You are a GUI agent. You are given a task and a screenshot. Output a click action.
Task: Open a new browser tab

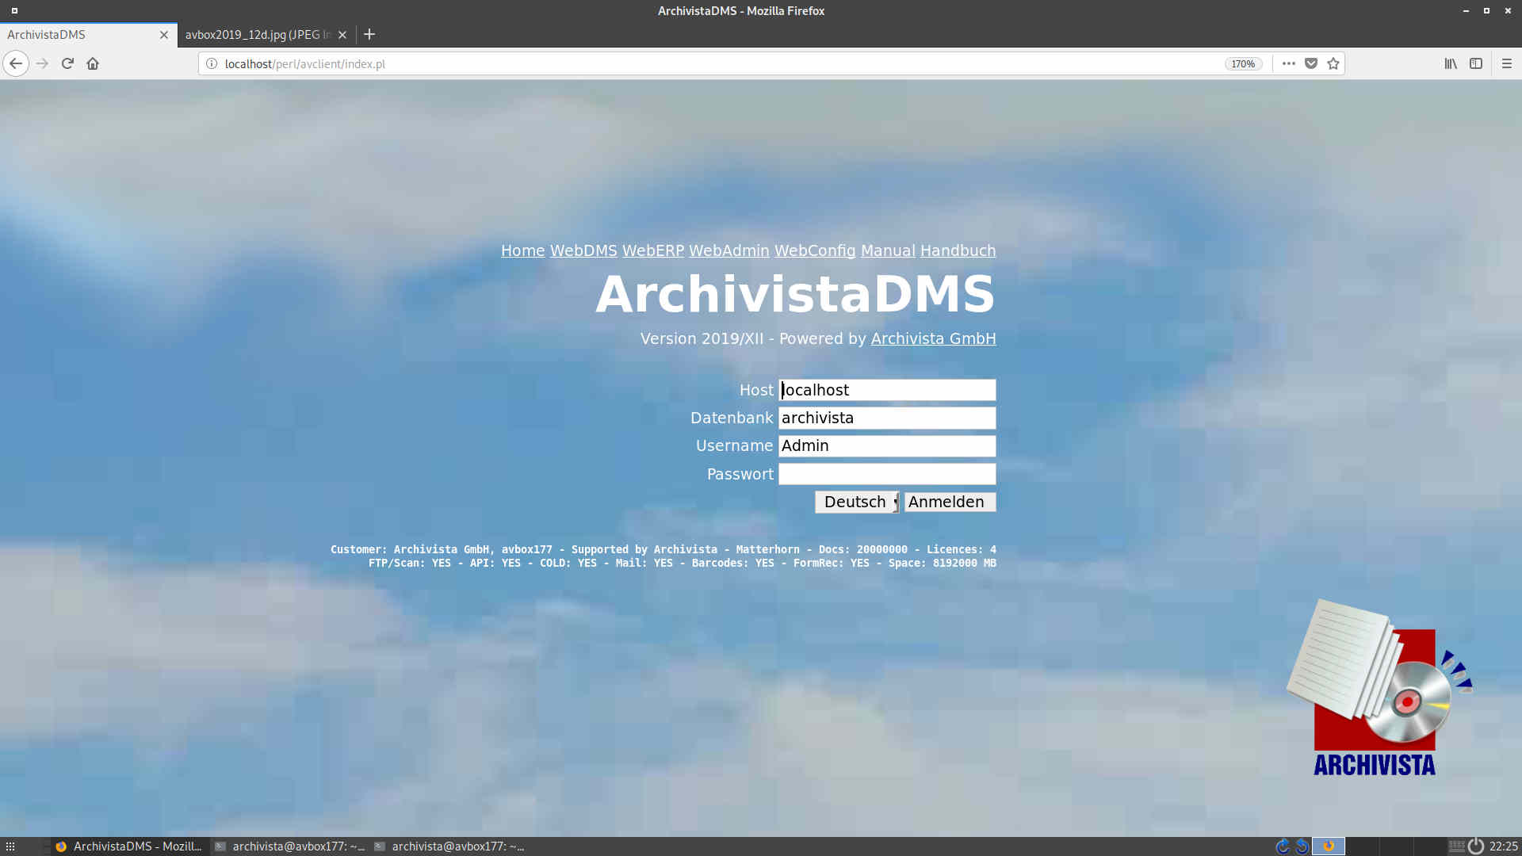[369, 34]
